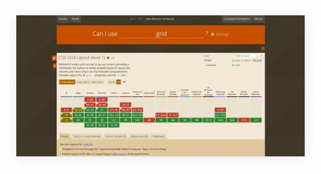Click the green Chrome 92 support cell

[x=102, y=120]
